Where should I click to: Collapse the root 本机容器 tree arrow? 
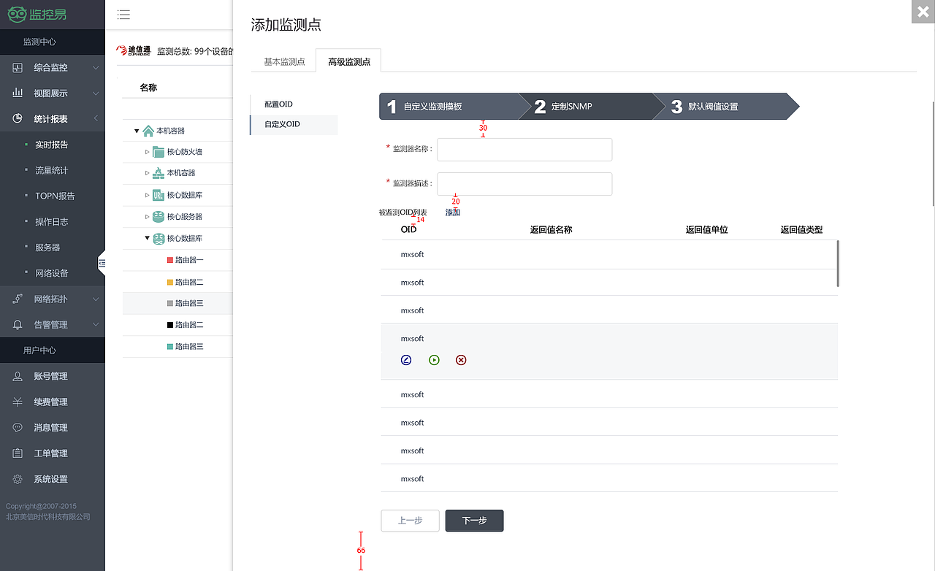click(x=137, y=131)
